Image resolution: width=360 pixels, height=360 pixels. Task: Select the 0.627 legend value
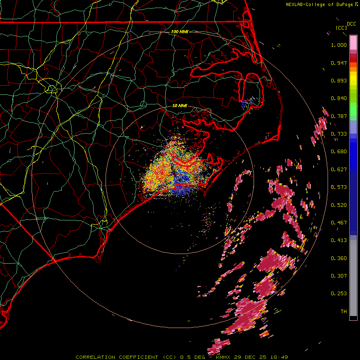[x=339, y=170]
